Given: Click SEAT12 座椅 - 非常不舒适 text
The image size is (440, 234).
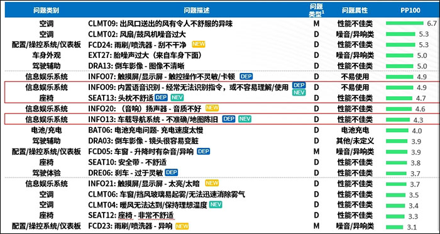Looking at the screenshot, I should point(131,216).
